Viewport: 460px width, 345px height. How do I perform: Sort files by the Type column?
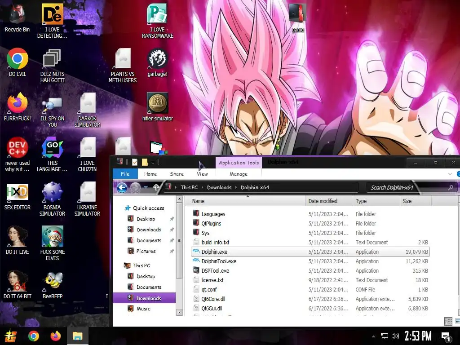[x=376, y=201]
